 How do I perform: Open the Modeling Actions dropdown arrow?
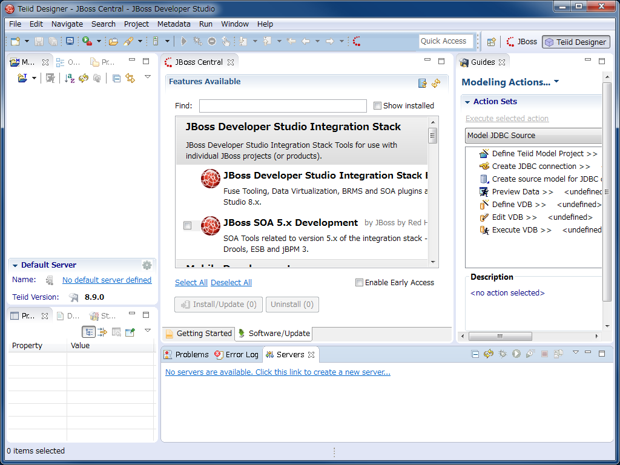[557, 82]
